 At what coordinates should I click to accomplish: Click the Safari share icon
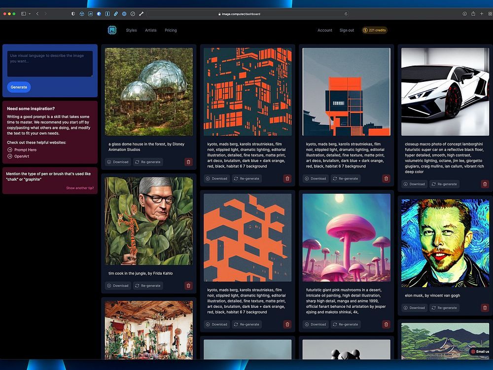pyautogui.click(x=473, y=14)
